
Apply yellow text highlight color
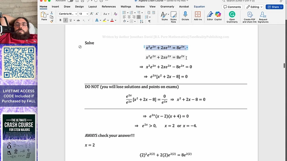104,20
